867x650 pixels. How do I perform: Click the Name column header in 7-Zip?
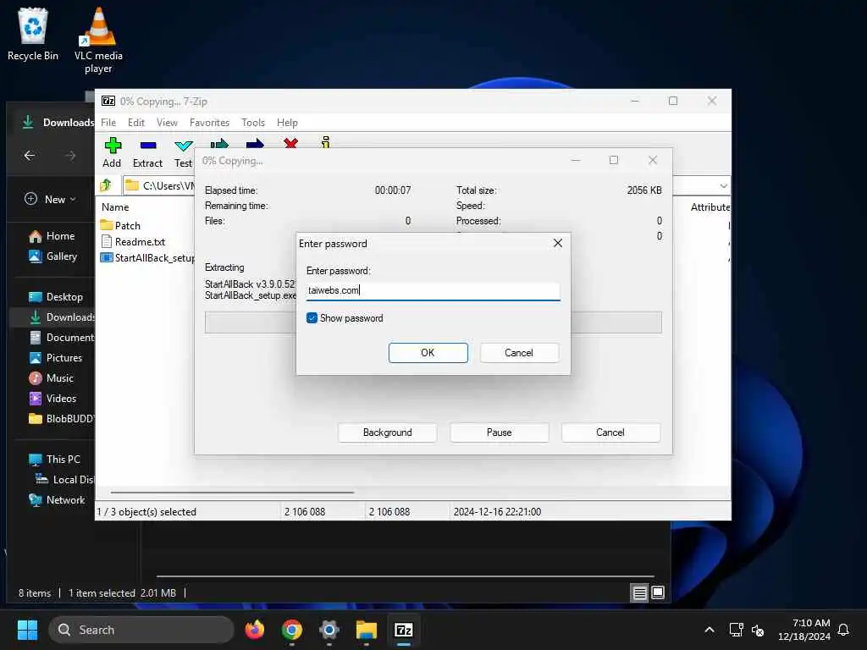(115, 207)
